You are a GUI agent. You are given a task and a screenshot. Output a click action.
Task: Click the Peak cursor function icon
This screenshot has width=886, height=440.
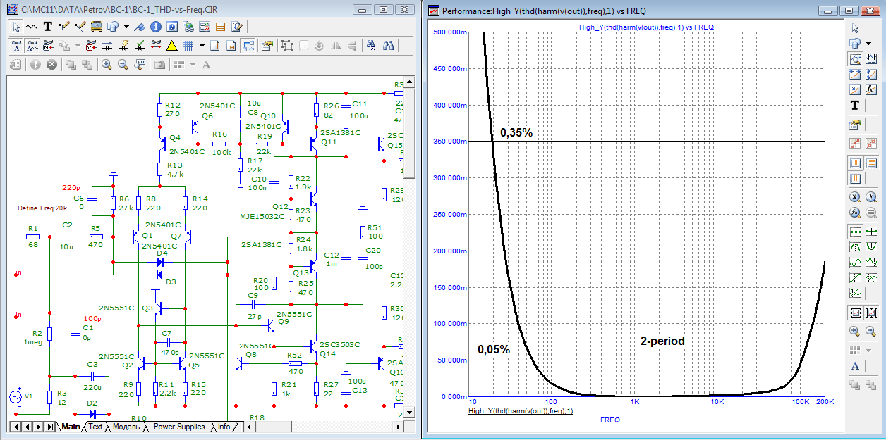(855, 247)
